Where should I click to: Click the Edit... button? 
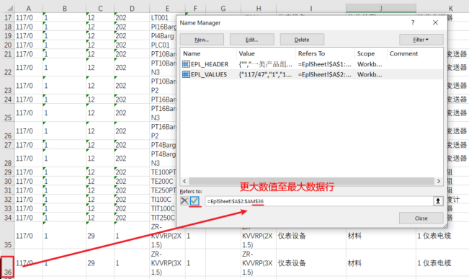coord(252,40)
